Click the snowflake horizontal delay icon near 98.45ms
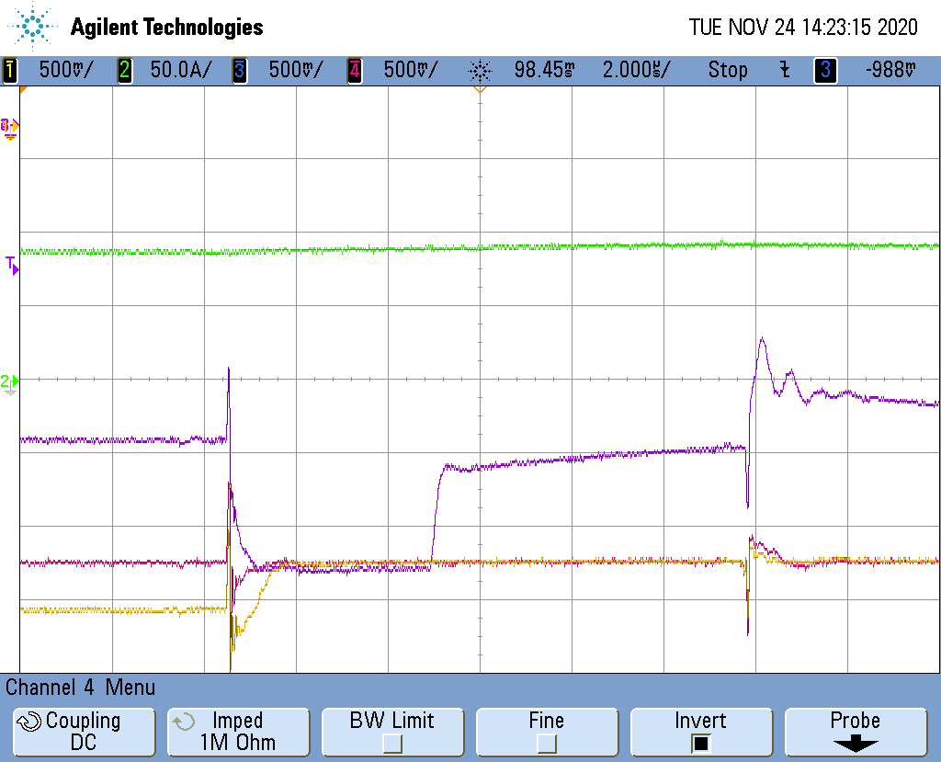Viewport: 941px width, 762px height. point(482,70)
